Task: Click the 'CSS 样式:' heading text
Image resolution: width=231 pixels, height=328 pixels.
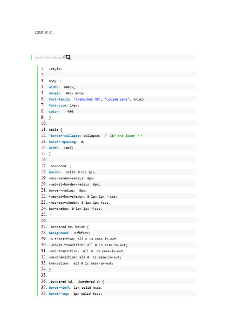Action: point(44,33)
